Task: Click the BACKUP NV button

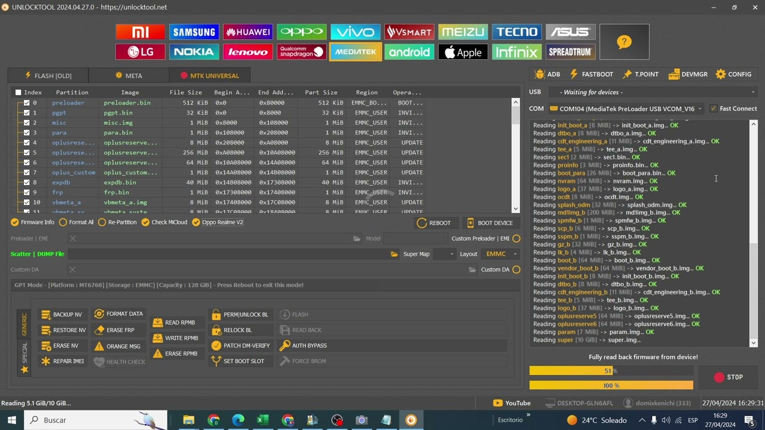Action: click(x=62, y=314)
